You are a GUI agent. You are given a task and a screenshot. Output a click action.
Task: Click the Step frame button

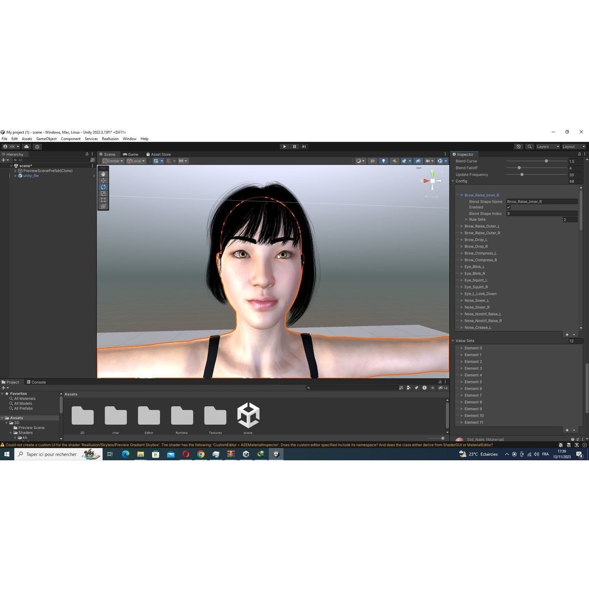pyautogui.click(x=304, y=147)
